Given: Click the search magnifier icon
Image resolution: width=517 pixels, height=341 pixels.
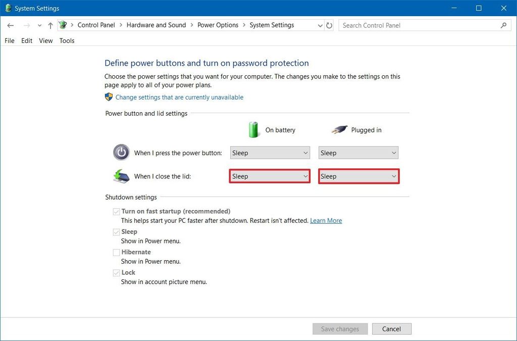Looking at the screenshot, I should [504, 25].
